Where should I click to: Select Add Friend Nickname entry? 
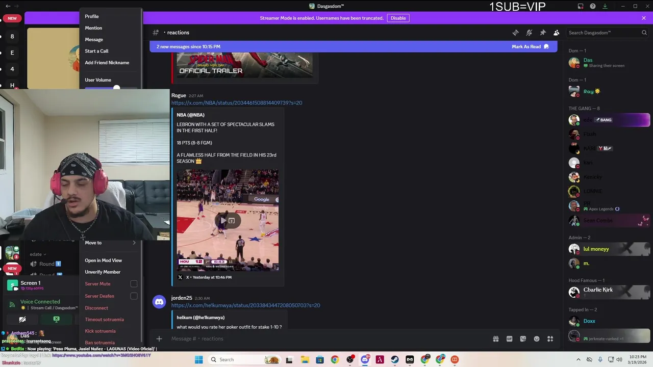107,63
